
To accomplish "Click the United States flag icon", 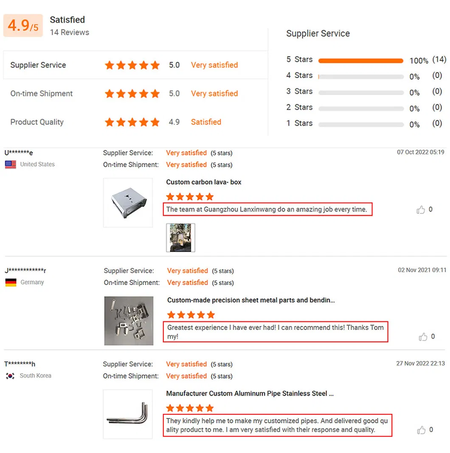I will (10, 165).
